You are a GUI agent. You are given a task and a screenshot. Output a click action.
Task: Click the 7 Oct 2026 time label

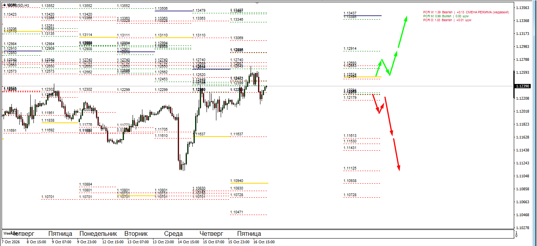[x=10, y=242]
